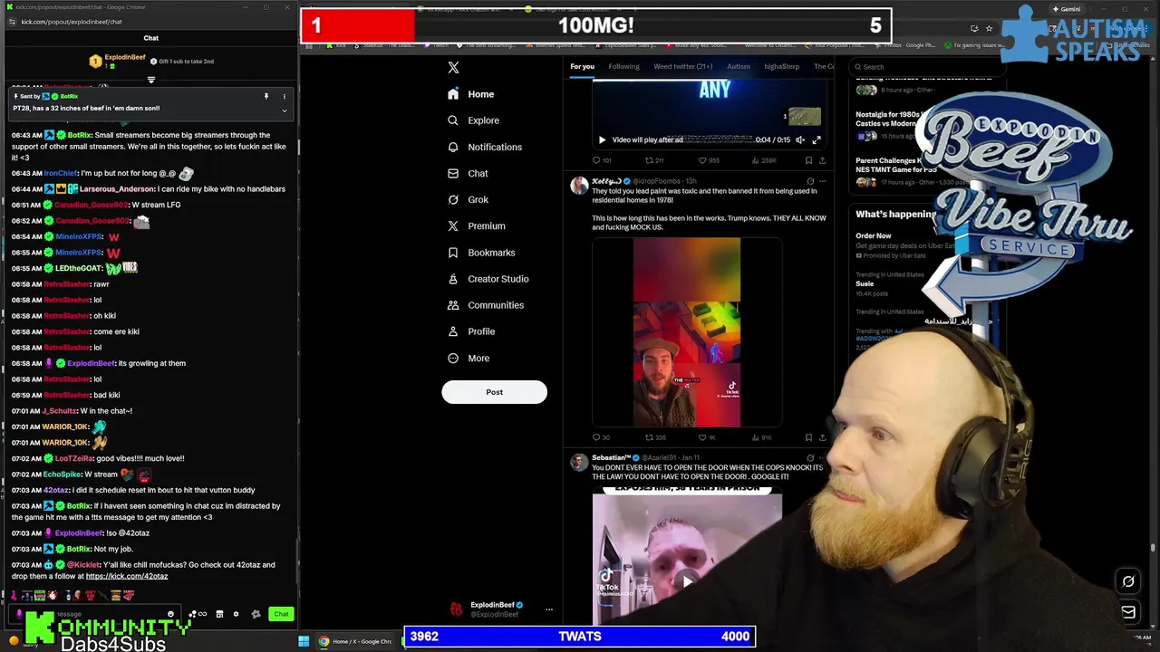Click the white Post button
Image resolution: width=1160 pixels, height=652 pixels.
pyautogui.click(x=494, y=392)
